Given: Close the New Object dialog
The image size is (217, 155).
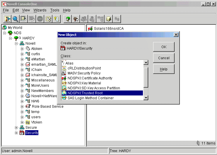Looking at the screenshot, I should 176,35.
